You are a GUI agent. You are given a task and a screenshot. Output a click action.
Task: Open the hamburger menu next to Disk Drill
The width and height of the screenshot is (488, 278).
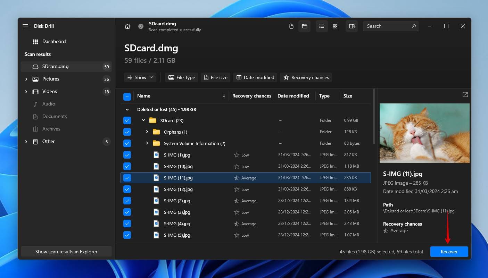pos(25,26)
